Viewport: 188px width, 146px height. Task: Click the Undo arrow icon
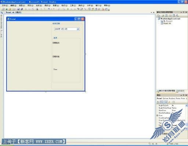click(x=49, y=9)
